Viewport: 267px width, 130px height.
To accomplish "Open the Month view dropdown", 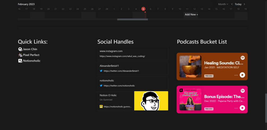I will coord(223,4).
